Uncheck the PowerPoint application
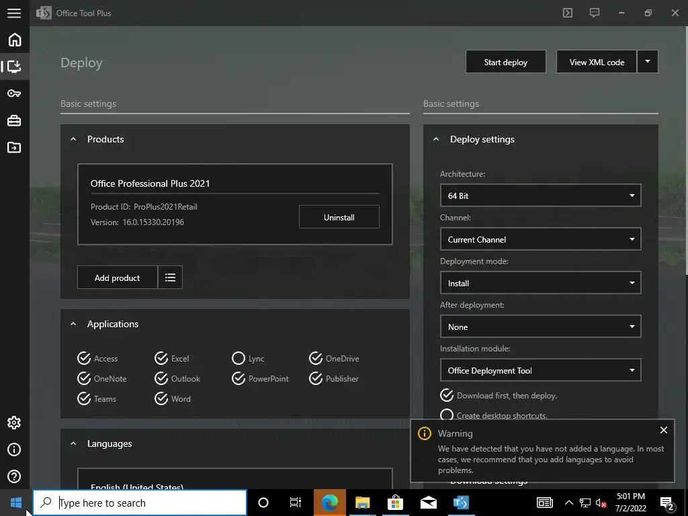Image resolution: width=688 pixels, height=516 pixels. tap(239, 378)
